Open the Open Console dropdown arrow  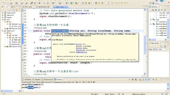click(163, 79)
